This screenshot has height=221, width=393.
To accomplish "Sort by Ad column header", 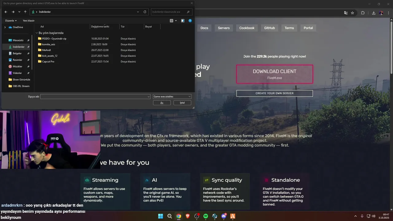I will tap(42, 26).
